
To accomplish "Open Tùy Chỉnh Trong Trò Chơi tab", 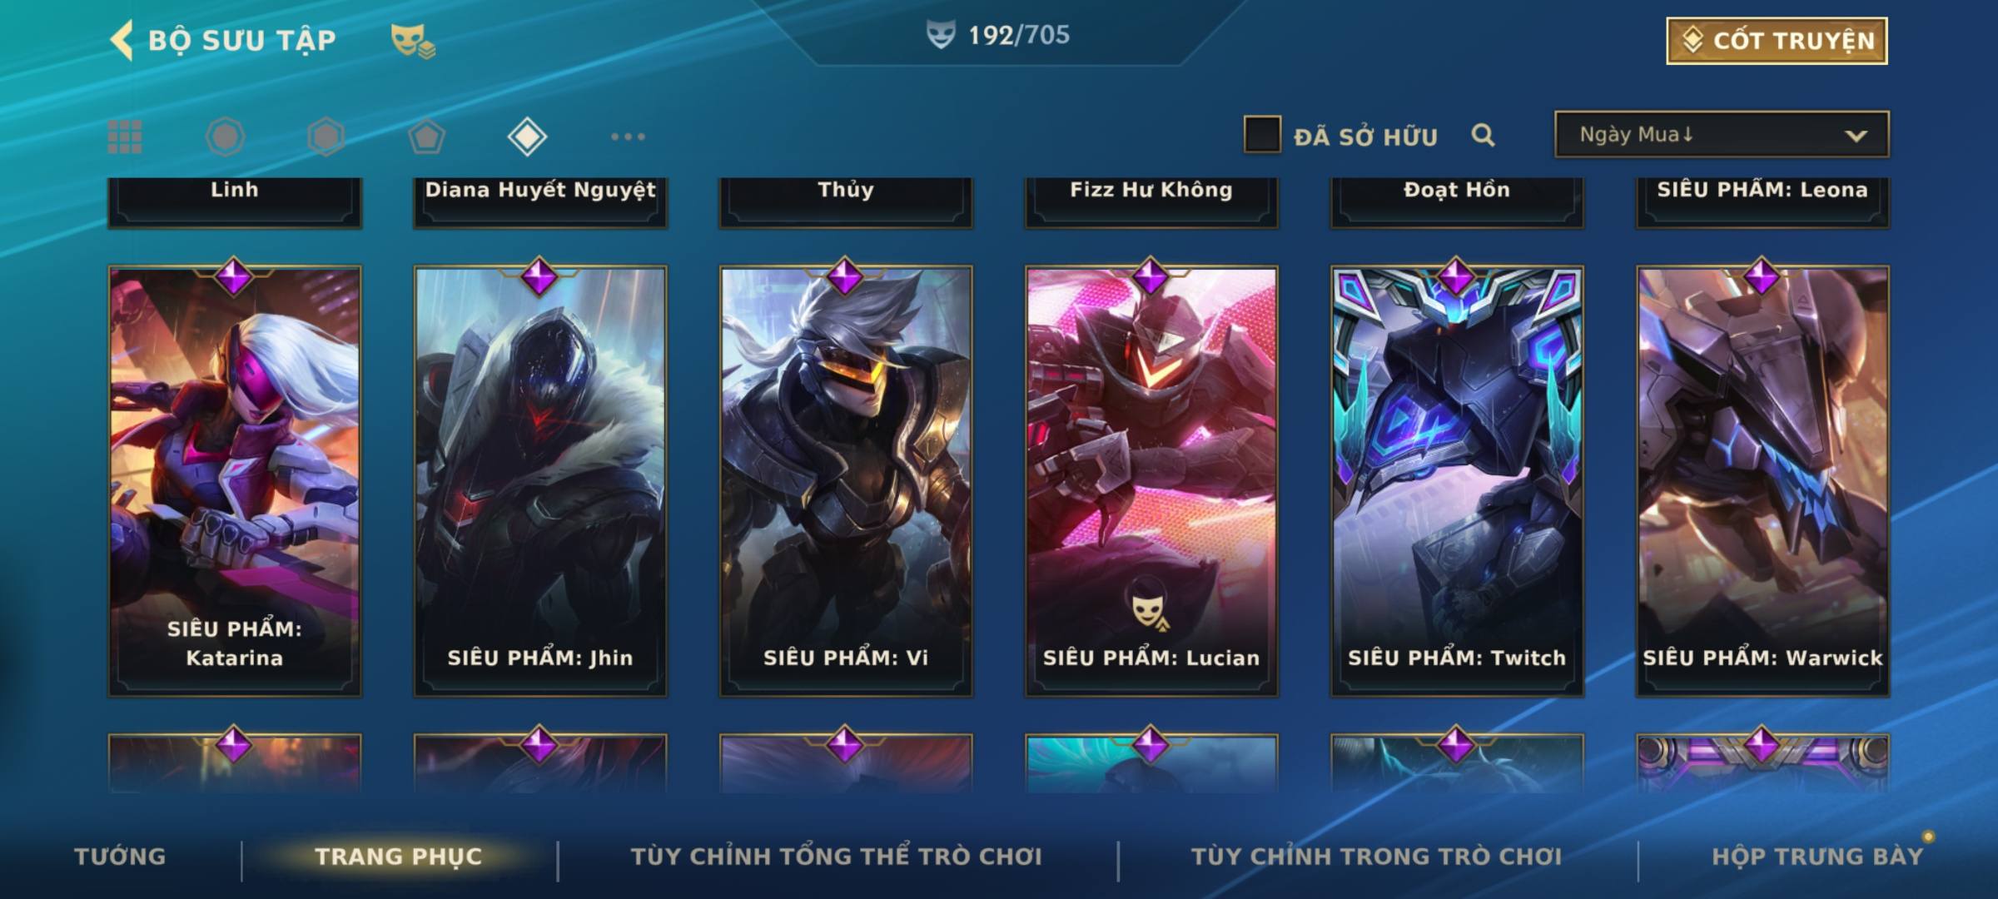I will point(1377,856).
